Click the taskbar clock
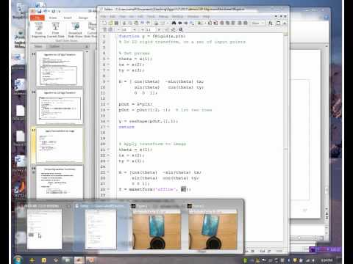This screenshot has height=264, width=353. [326, 260]
